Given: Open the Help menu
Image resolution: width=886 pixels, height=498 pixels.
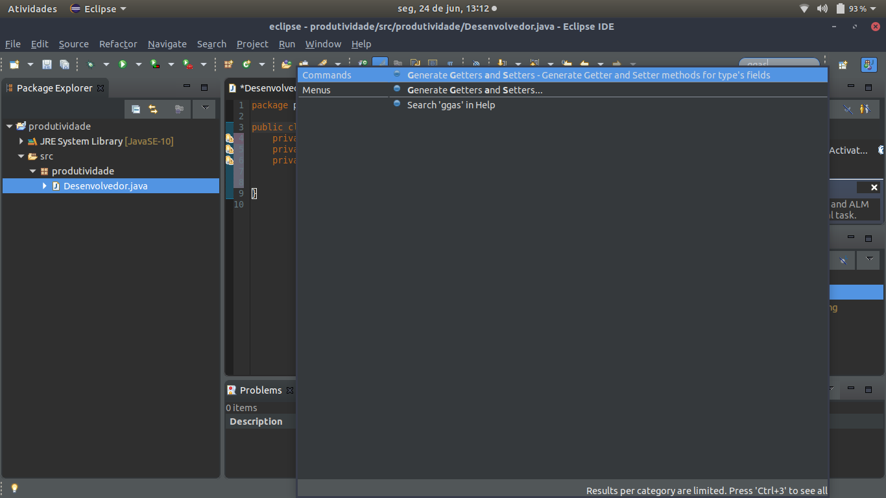Looking at the screenshot, I should pyautogui.click(x=361, y=44).
